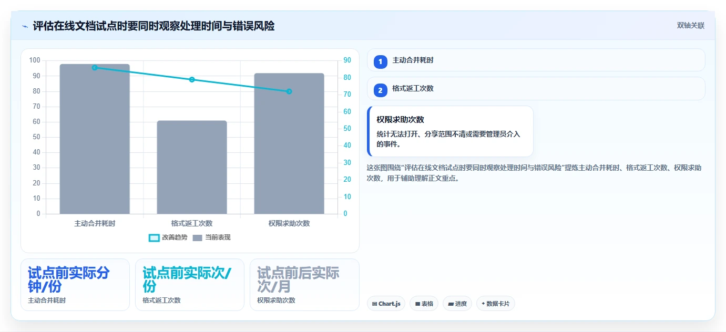
Task: Click the x-axis label 权限求助次数
Action: 289,223
